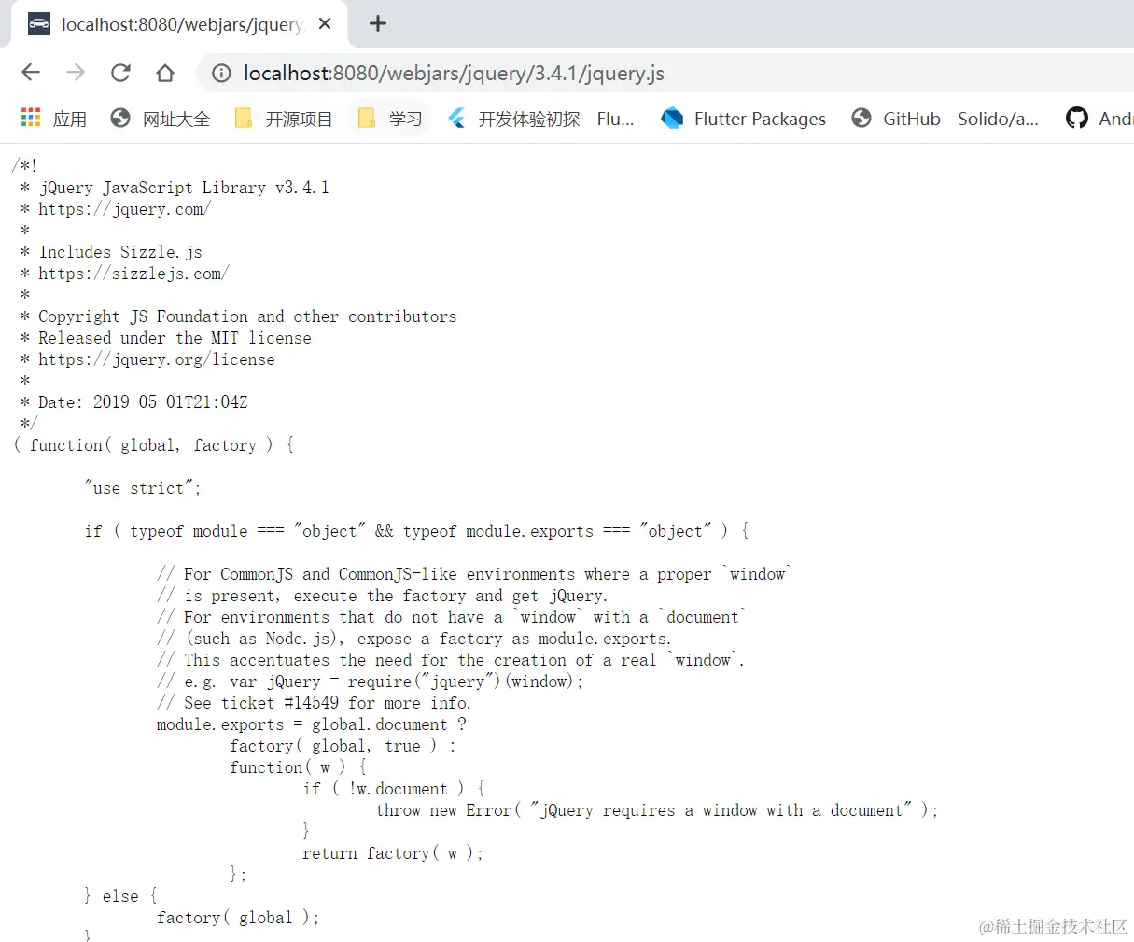1134x942 pixels.
Task: Click the address bar URL localhost:8080/webjars/jquery/3.4.1/jquery.js
Action: [454, 73]
